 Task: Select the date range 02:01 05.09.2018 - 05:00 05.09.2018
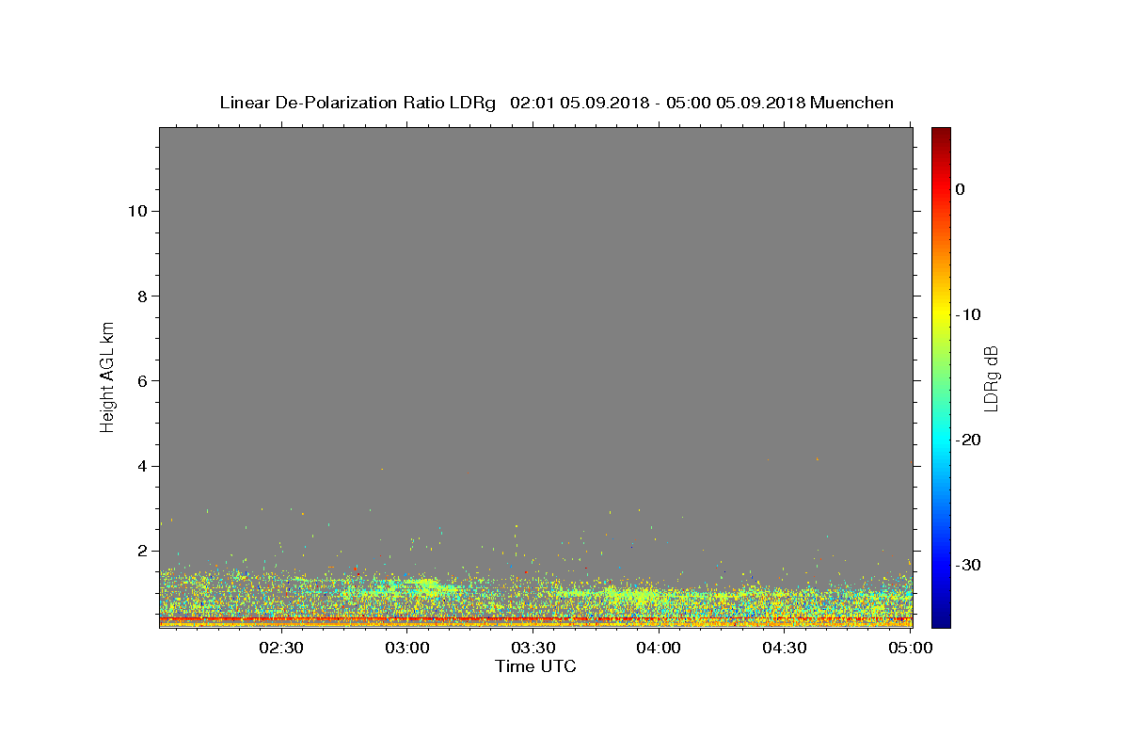658,103
